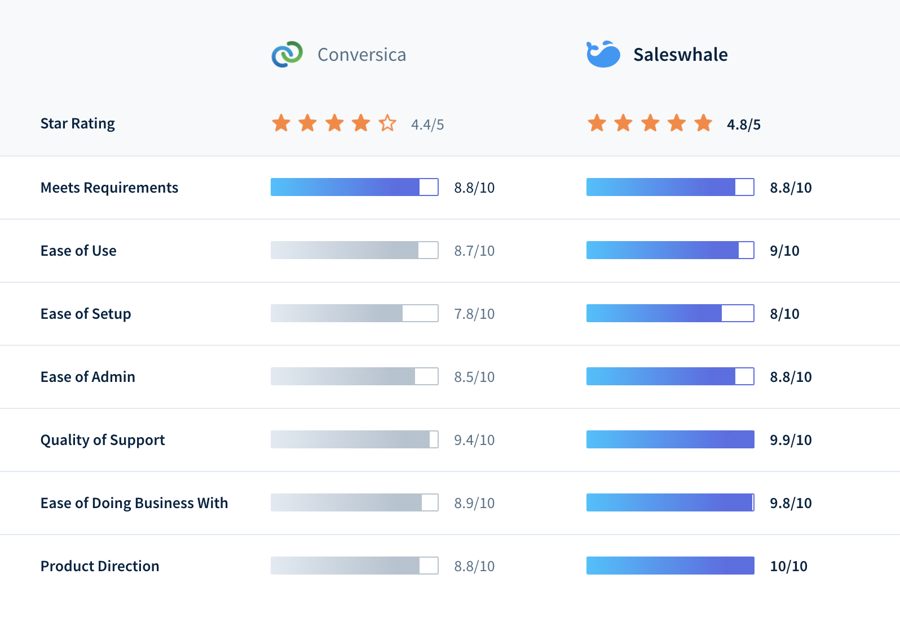900x623 pixels.
Task: Click the Conversica swirl logo
Action: pyautogui.click(x=287, y=55)
